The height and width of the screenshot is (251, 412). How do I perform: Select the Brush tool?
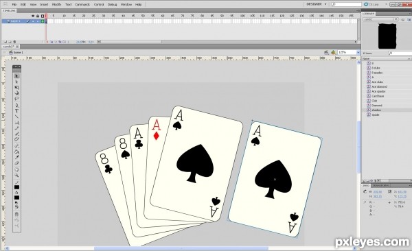tap(16, 134)
